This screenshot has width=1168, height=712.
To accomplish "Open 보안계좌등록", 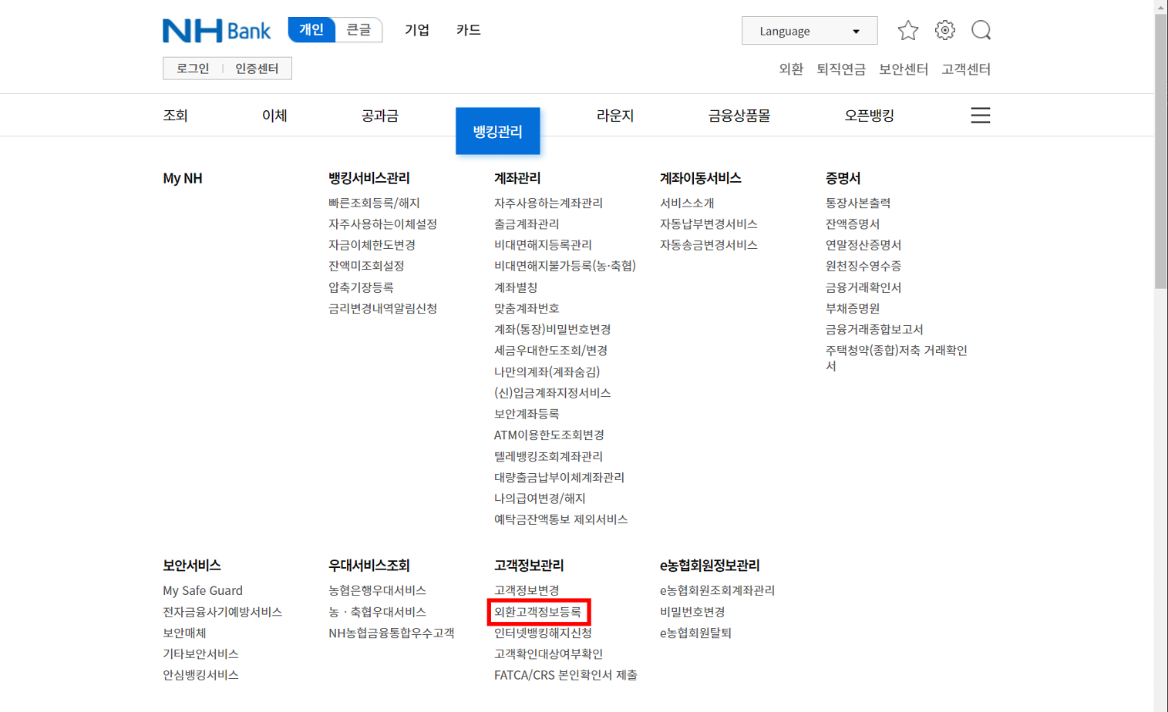I will click(527, 414).
